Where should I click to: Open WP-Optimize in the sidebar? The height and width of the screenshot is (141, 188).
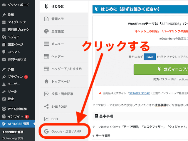pos(18,109)
